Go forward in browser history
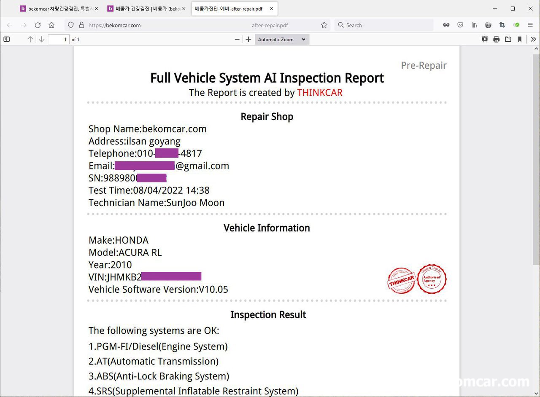540x397 pixels. point(24,25)
